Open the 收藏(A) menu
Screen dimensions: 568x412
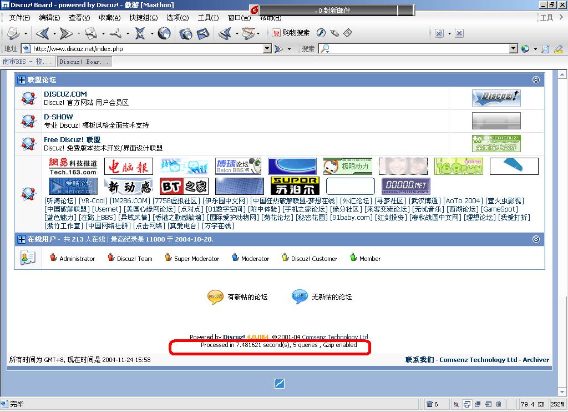coord(109,17)
